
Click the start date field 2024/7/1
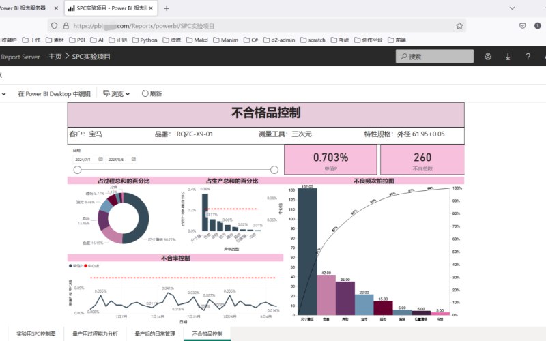85,160
